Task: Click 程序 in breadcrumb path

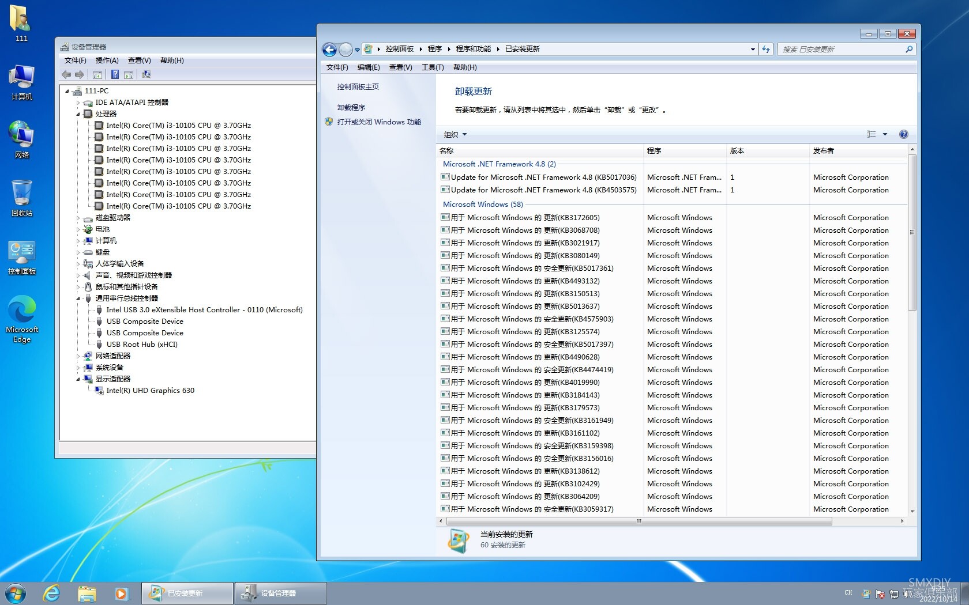Action: 435,49
